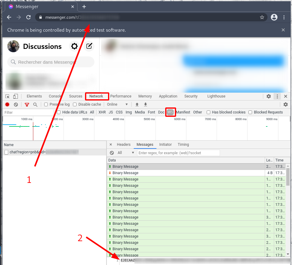Open the Lighthouse tab
The image size is (292, 265).
point(216,96)
